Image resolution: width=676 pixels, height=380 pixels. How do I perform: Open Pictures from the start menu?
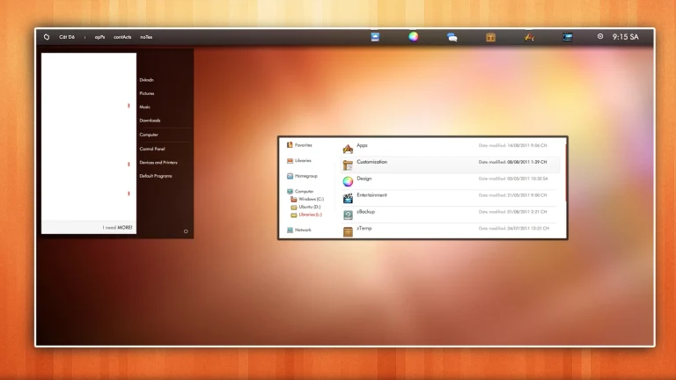coord(147,93)
